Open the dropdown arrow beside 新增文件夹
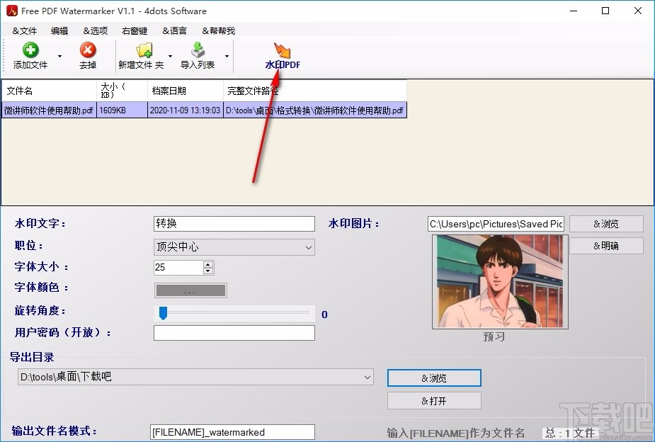This screenshot has width=655, height=442. click(170, 56)
